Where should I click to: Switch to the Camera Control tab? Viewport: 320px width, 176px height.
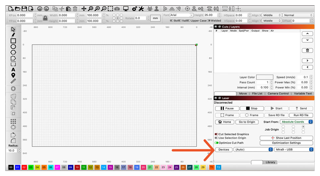(278, 94)
